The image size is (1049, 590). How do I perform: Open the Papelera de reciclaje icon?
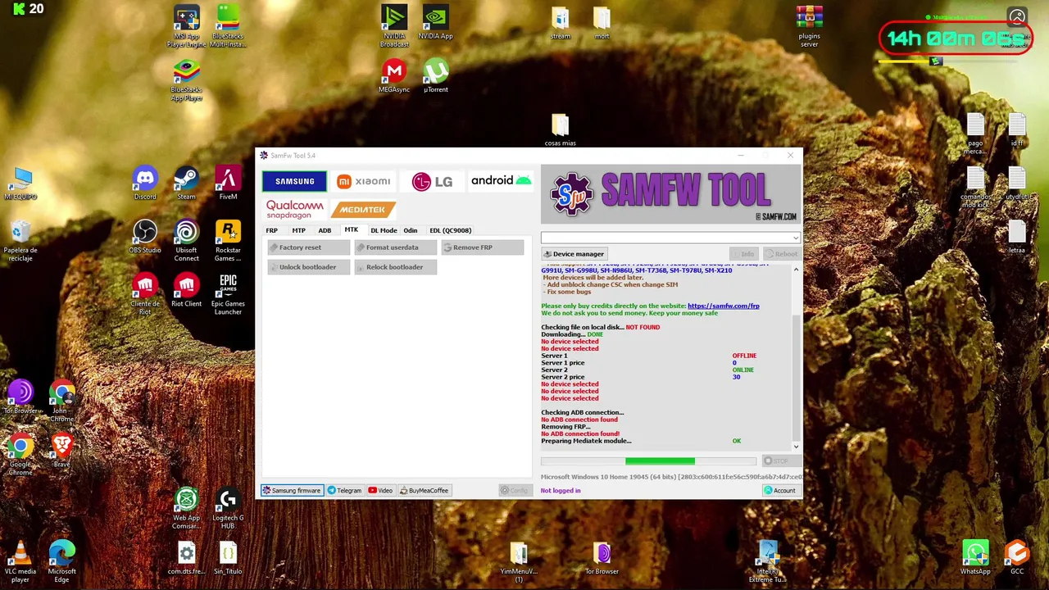coord(20,241)
